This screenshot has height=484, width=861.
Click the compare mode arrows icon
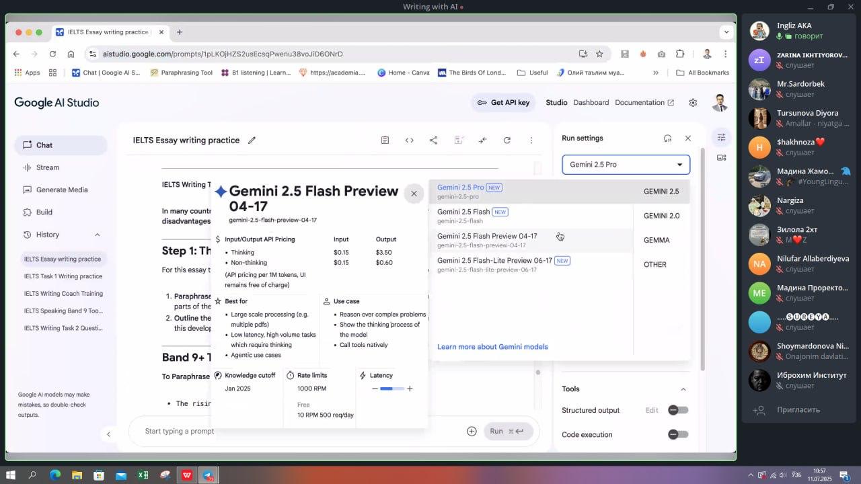(x=482, y=140)
